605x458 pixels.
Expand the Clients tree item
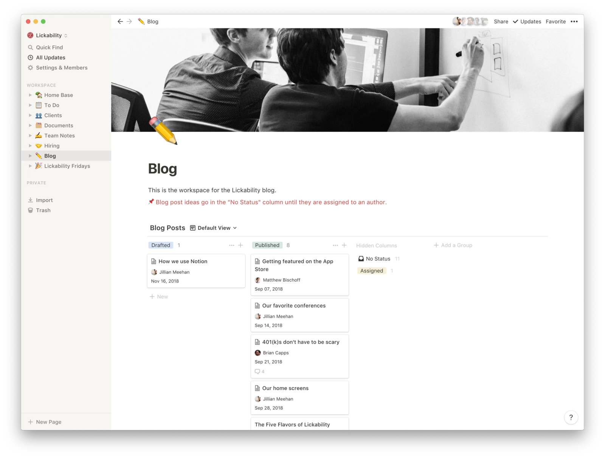click(x=30, y=116)
